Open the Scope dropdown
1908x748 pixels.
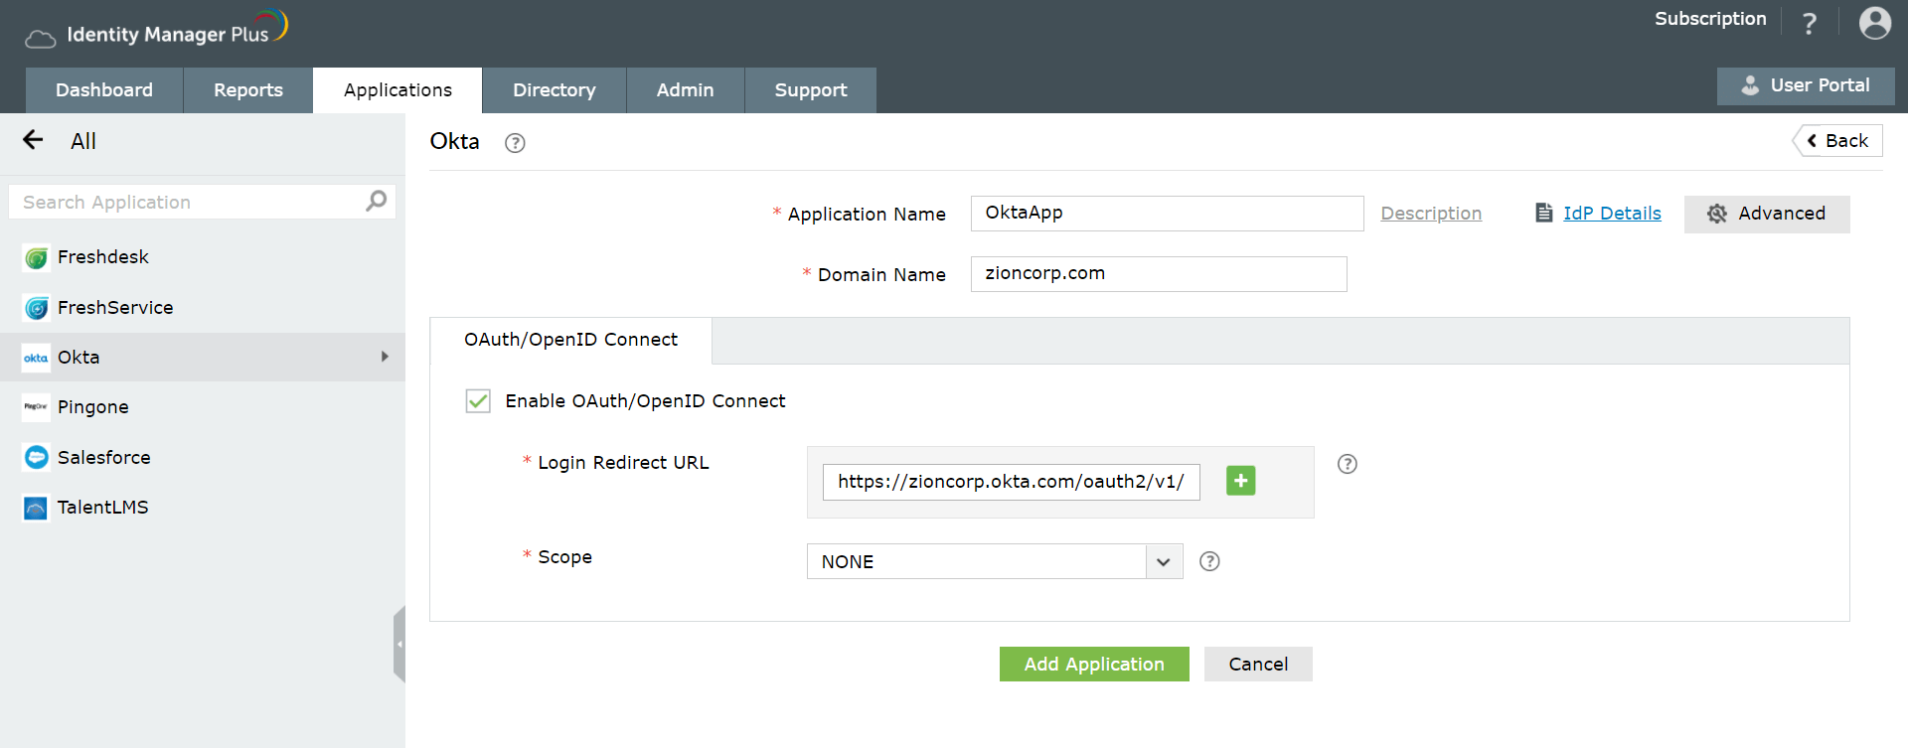pos(1163,561)
